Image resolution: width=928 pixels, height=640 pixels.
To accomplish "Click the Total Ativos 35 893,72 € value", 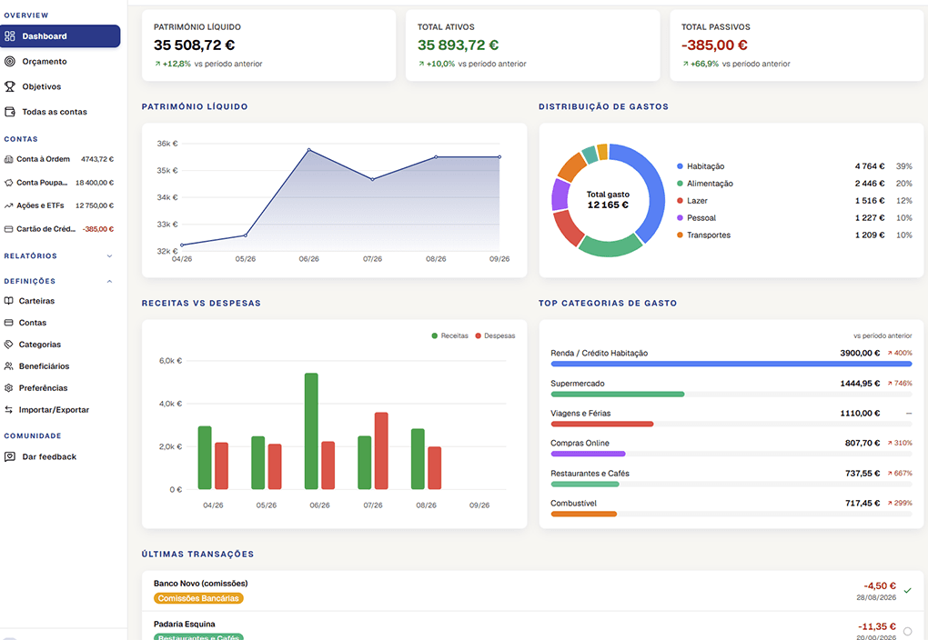I will [x=458, y=45].
